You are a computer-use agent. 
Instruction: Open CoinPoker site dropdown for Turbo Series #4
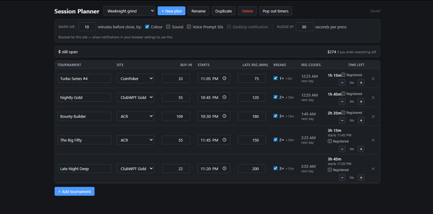pos(135,79)
